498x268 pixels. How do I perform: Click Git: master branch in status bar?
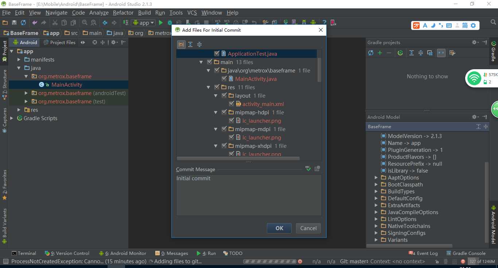click(354, 261)
